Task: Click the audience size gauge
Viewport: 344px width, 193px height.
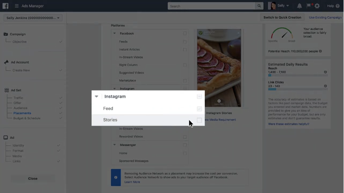Action: pyautogui.click(x=282, y=33)
